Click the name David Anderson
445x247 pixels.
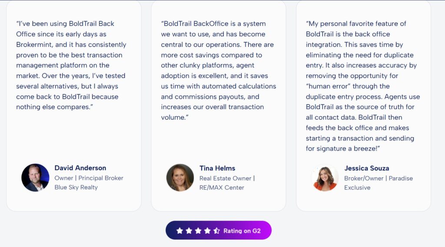[x=80, y=168]
